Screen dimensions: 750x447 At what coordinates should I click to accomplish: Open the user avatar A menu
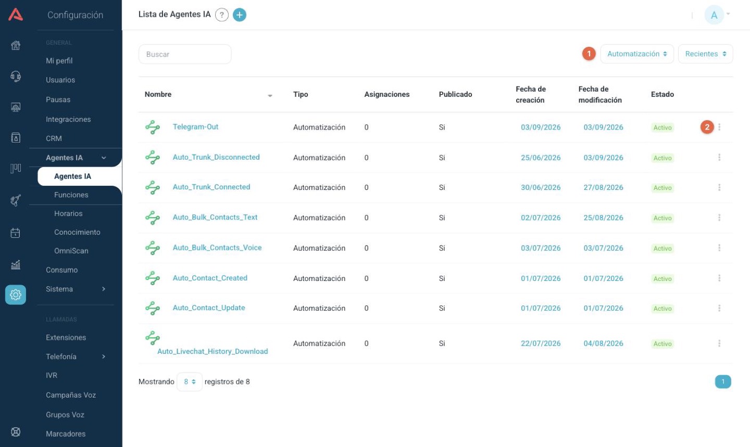pyautogui.click(x=714, y=15)
